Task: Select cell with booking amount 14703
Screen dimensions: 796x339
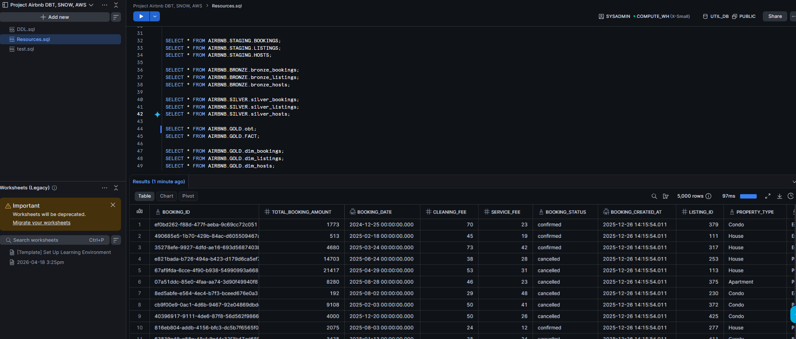Action: 301,259
